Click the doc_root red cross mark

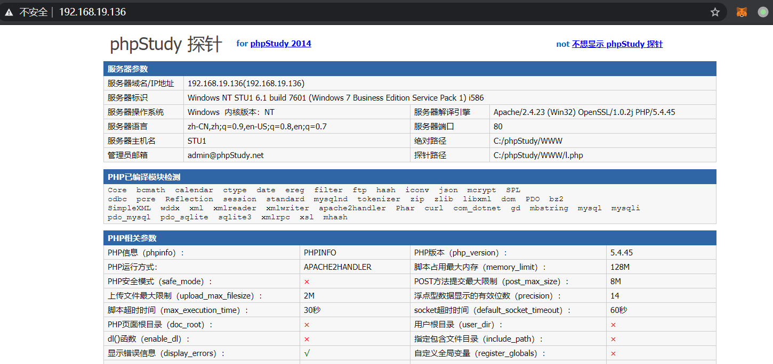pos(307,325)
